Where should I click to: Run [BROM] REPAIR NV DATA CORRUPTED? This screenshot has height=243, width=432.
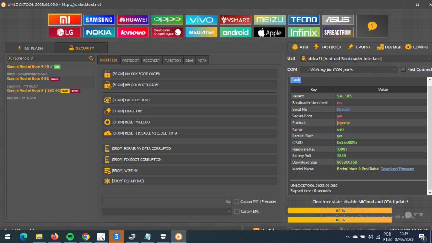tap(190, 148)
